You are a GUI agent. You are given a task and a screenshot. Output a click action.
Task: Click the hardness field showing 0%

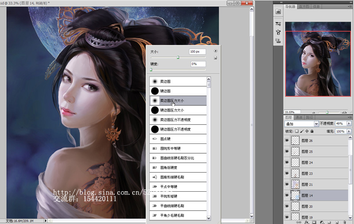tap(198, 64)
